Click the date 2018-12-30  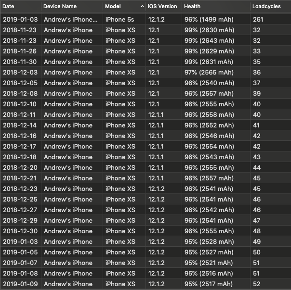(20, 231)
